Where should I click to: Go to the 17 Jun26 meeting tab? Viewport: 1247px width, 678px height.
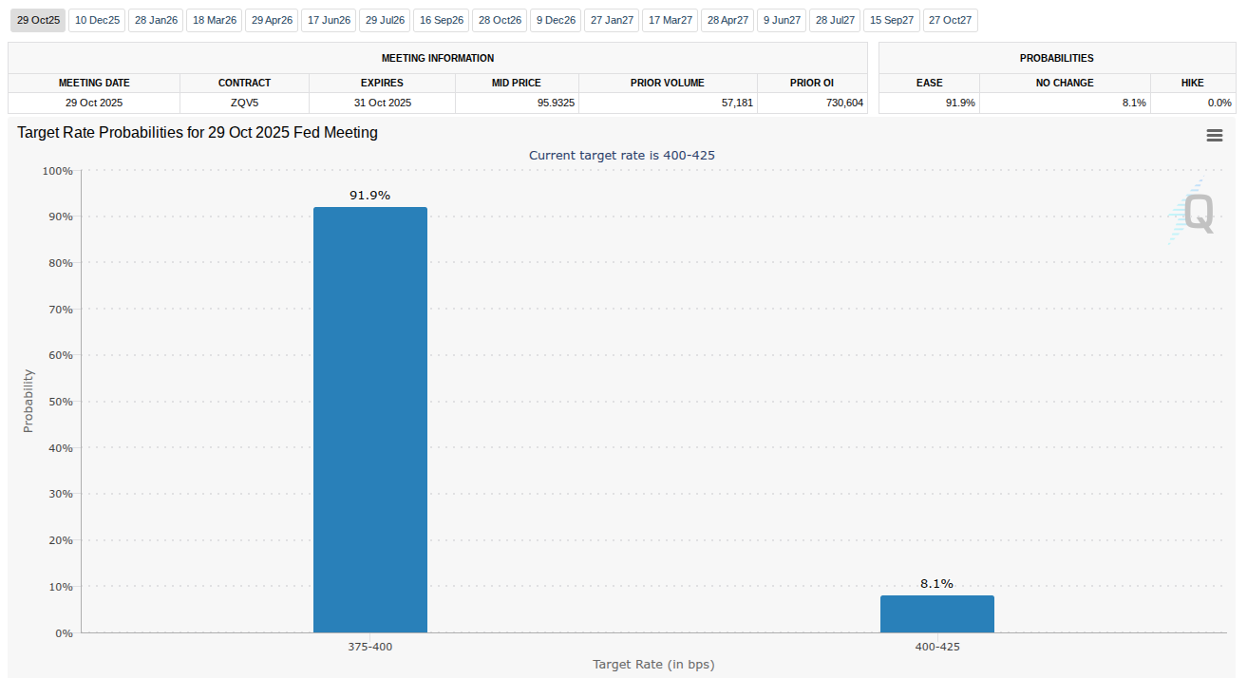click(329, 20)
